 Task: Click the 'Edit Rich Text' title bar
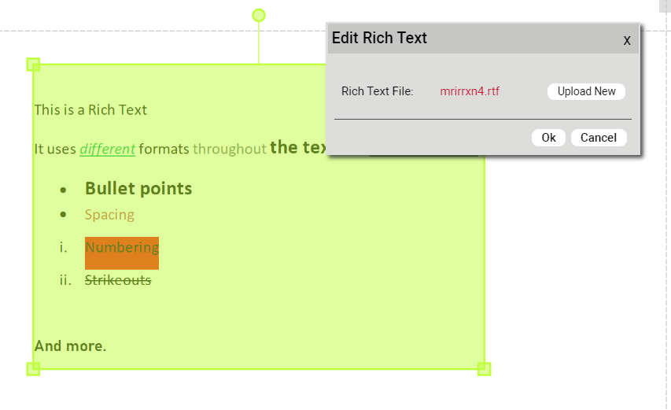[x=472, y=39]
